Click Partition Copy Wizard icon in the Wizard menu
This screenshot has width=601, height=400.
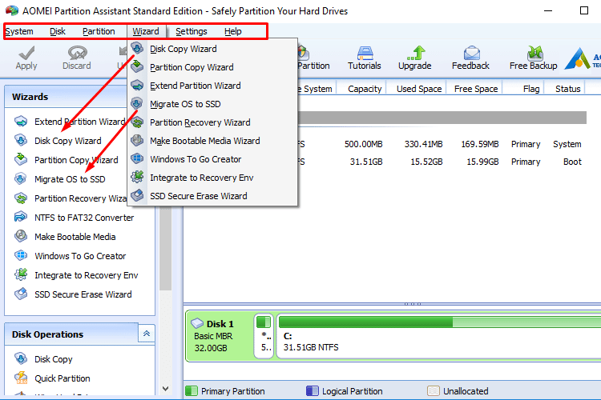137,67
